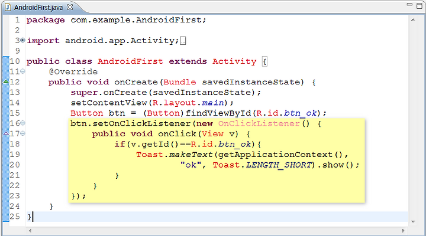Click the class name 'AndroidFirst' on line 10

pos(130,61)
